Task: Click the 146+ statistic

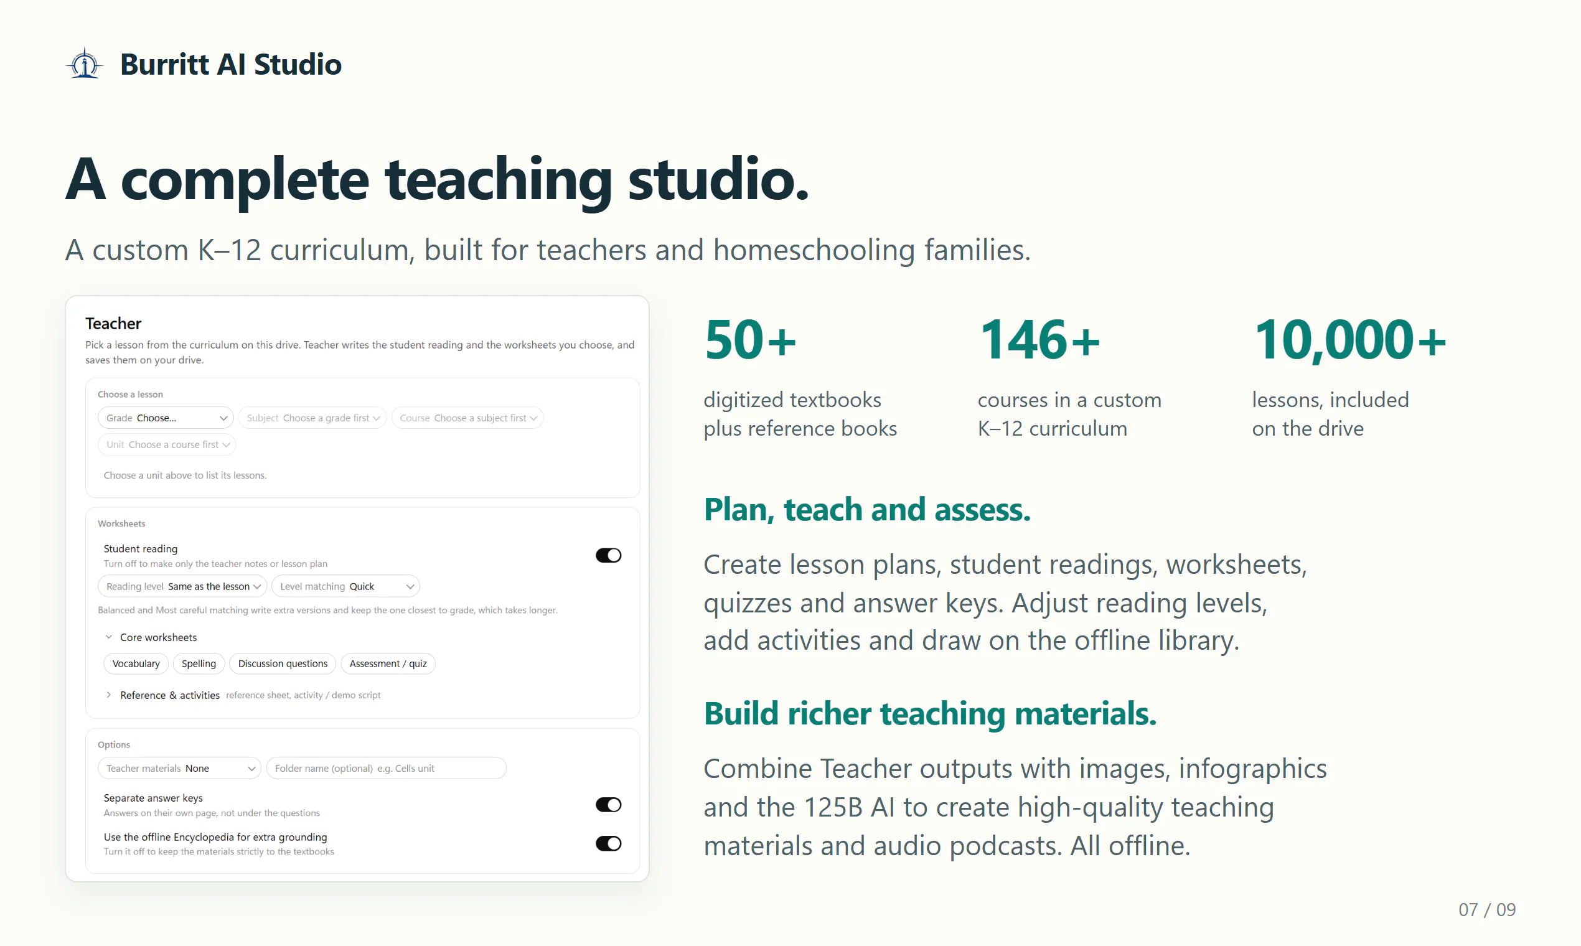Action: (1039, 340)
